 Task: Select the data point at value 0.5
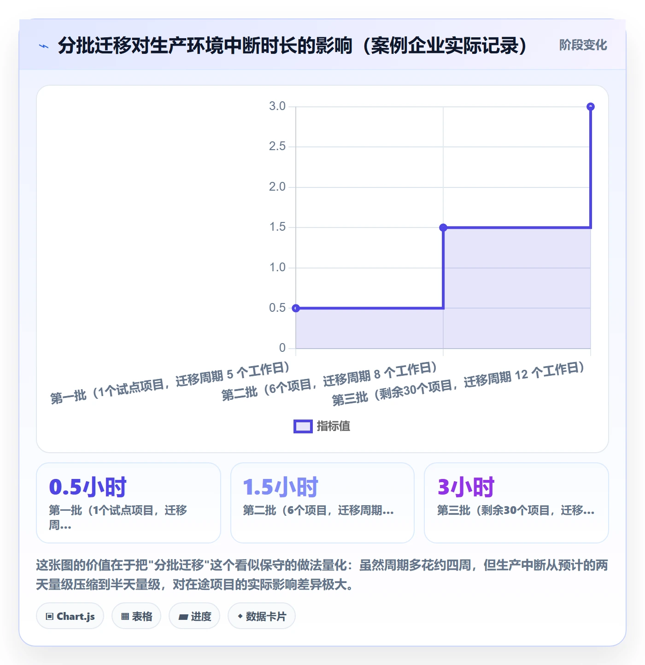[x=296, y=308]
